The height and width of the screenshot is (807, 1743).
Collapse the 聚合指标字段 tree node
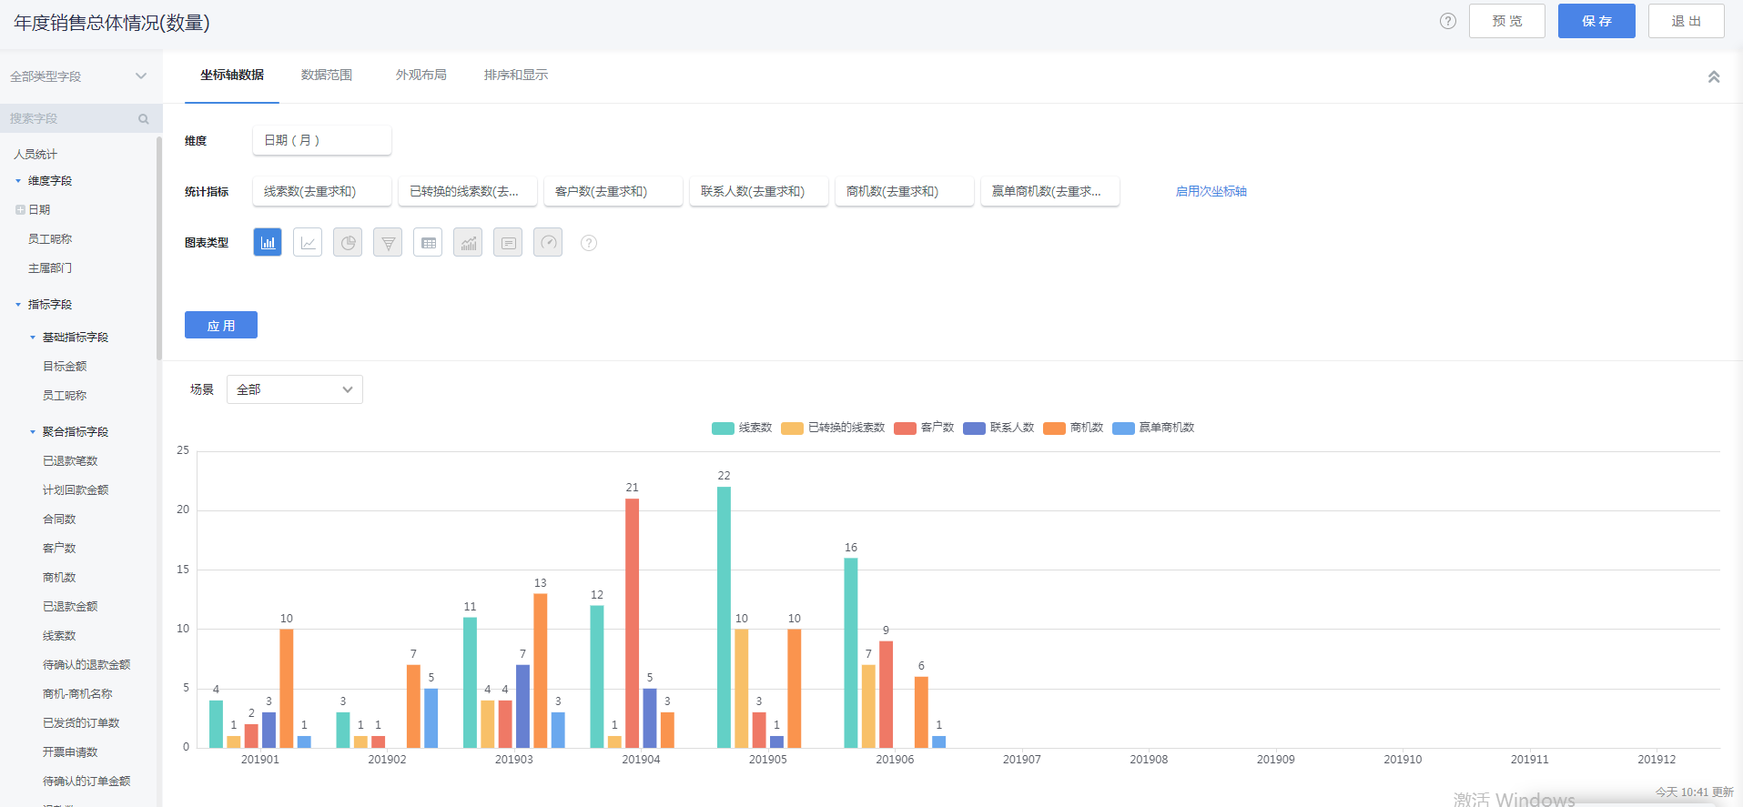[33, 432]
